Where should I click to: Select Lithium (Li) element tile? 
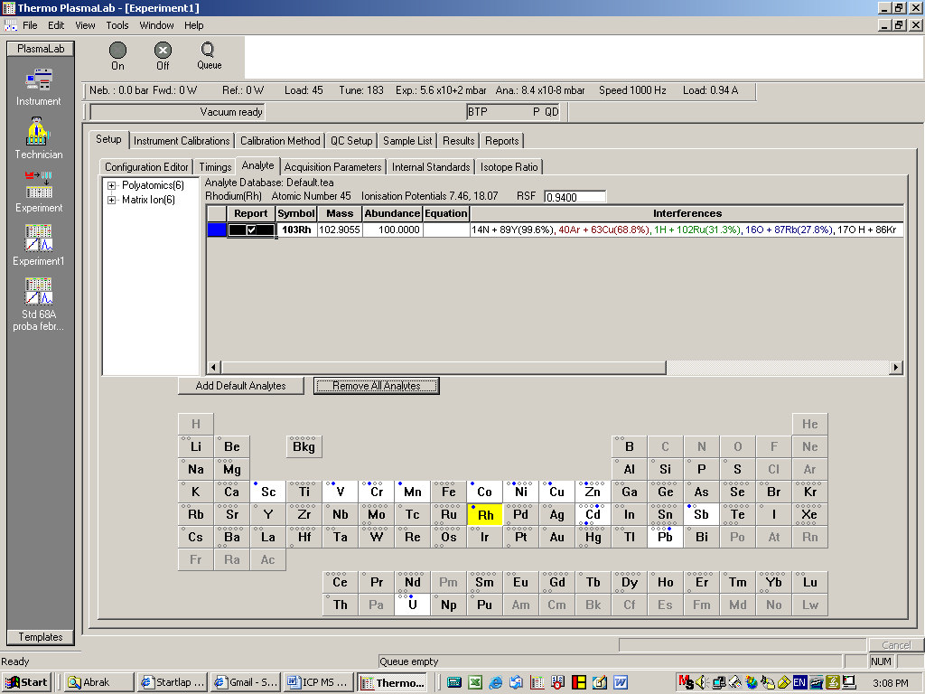pos(196,446)
